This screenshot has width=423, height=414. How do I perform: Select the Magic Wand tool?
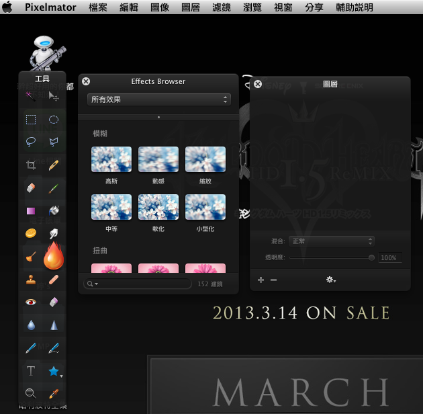30,96
